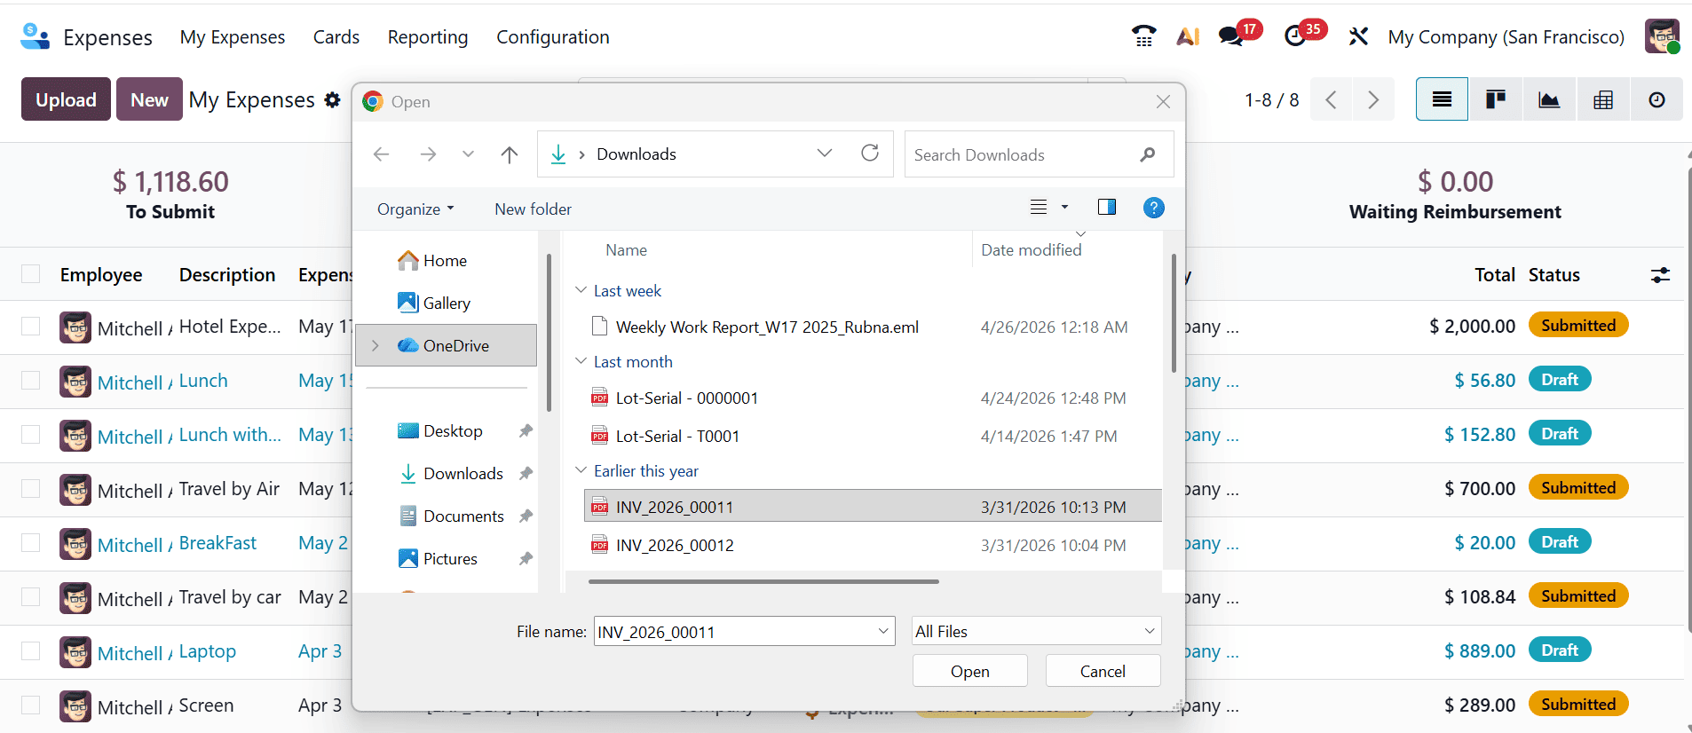Click Open button in file dialog
This screenshot has height=733, width=1692.
point(970,671)
